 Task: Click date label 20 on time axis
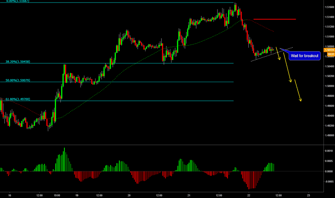coord(129,195)
